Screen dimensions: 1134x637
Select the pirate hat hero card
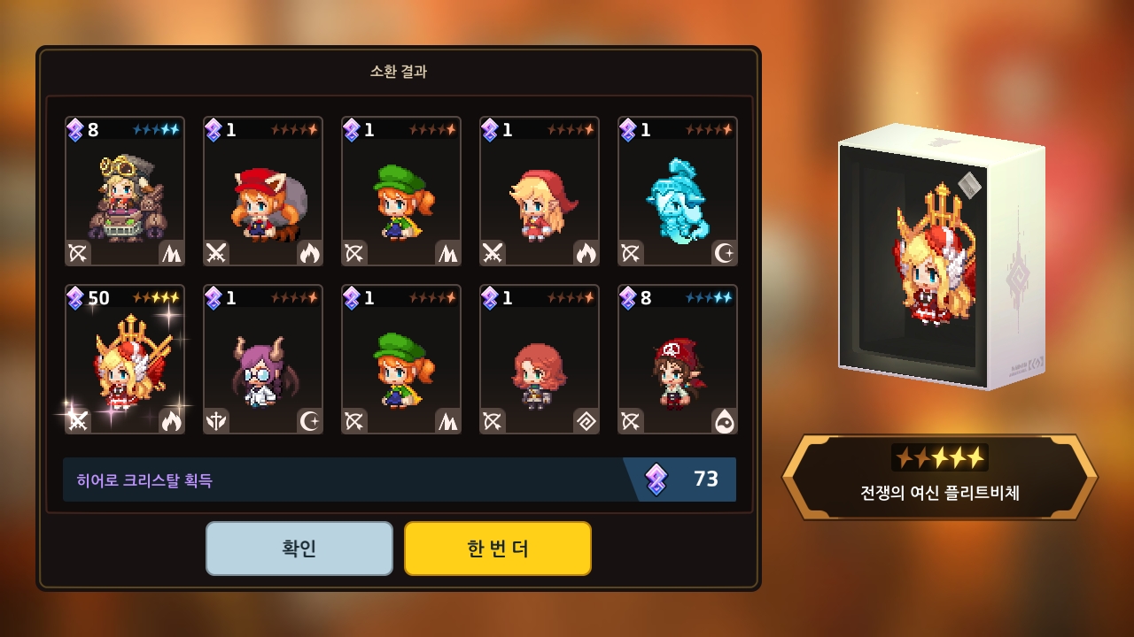(x=678, y=359)
